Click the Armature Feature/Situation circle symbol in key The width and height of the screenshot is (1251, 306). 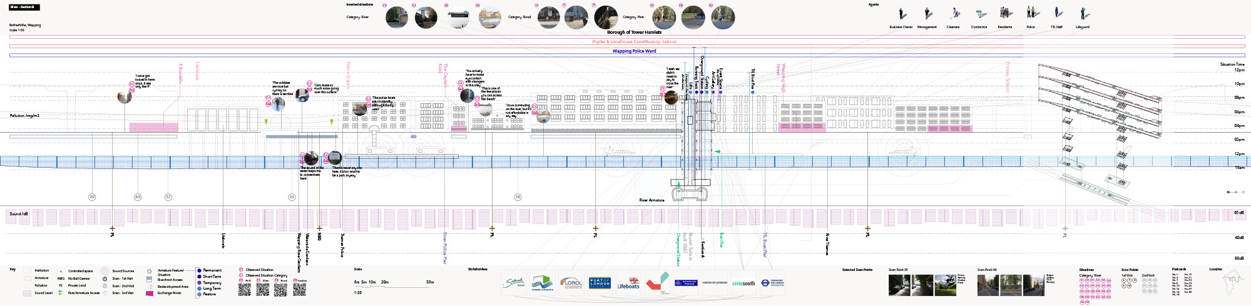[149, 272]
